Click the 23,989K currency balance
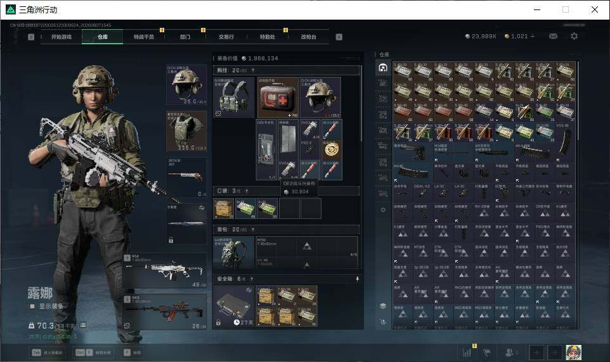The height and width of the screenshot is (362, 610). pyautogui.click(x=481, y=36)
